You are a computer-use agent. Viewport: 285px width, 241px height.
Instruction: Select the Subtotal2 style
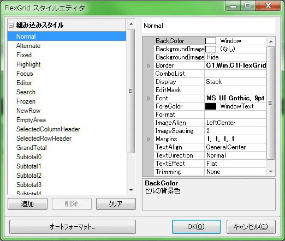tap(29, 176)
